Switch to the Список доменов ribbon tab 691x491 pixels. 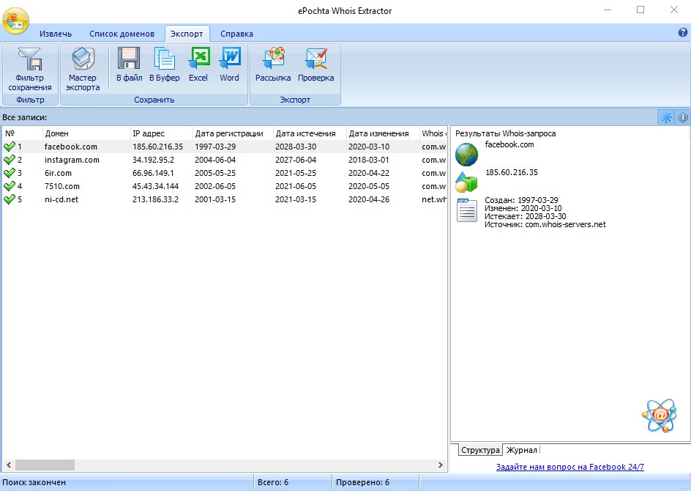click(x=122, y=34)
